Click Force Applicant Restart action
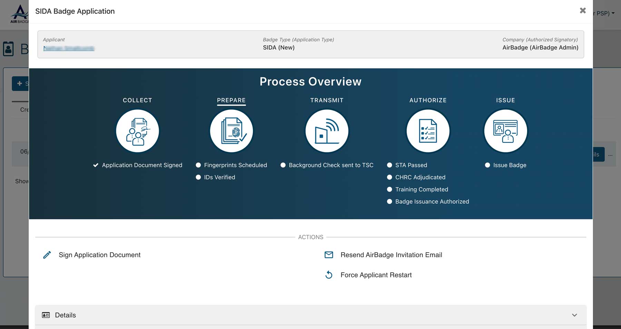621x329 pixels. point(376,275)
